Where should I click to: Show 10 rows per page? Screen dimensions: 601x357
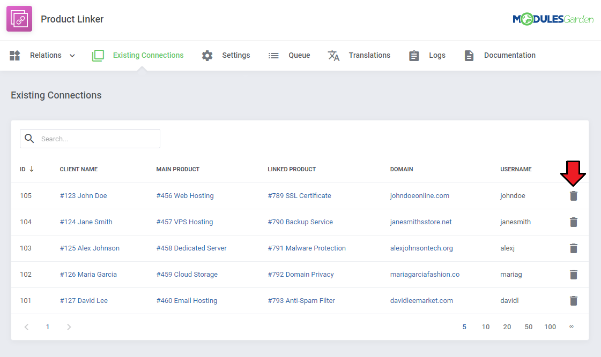486,327
